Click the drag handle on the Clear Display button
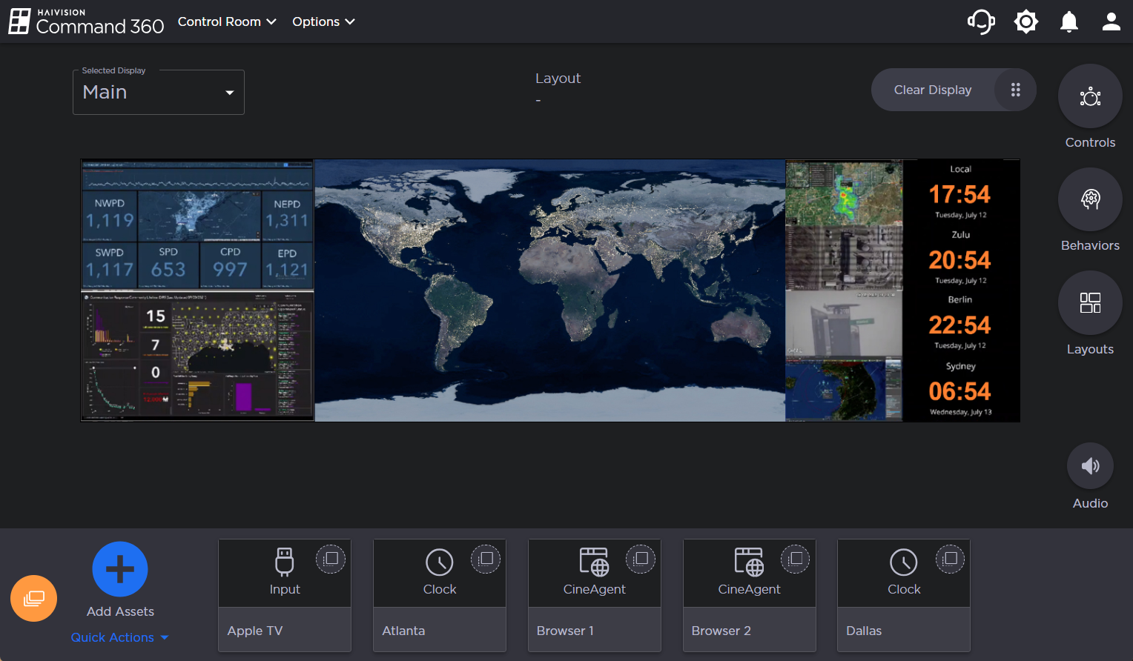 [x=1015, y=89]
